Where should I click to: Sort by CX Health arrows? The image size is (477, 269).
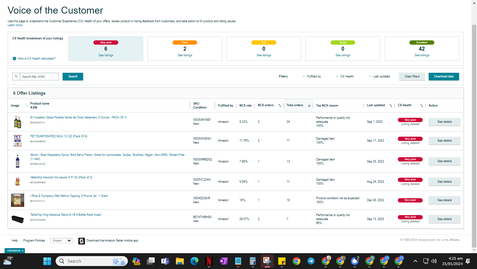(422, 106)
